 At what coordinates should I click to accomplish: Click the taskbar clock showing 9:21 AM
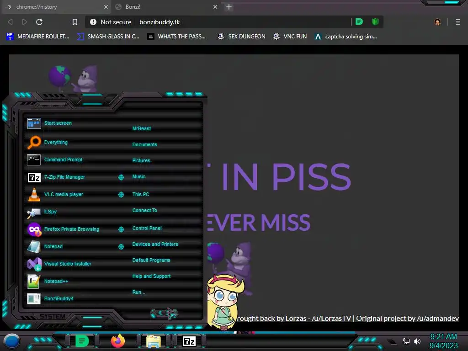point(443,341)
